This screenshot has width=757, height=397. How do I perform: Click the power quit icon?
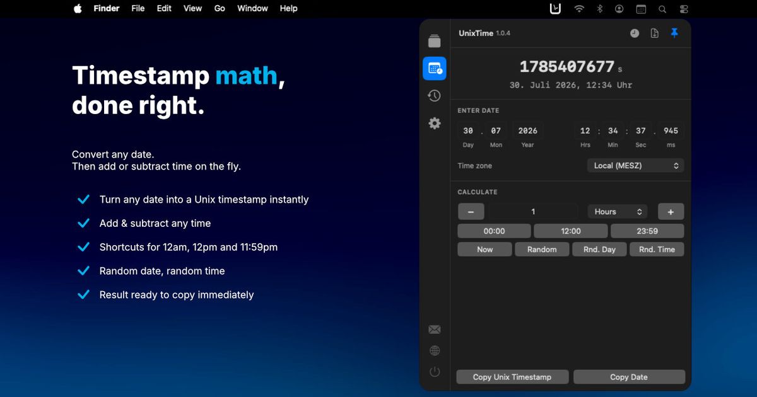tap(434, 372)
